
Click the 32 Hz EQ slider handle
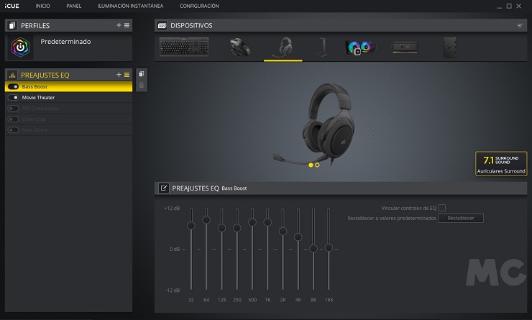(x=191, y=226)
